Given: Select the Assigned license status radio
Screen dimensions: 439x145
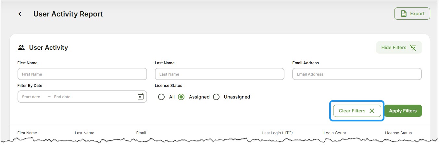Looking at the screenshot, I should [x=181, y=97].
